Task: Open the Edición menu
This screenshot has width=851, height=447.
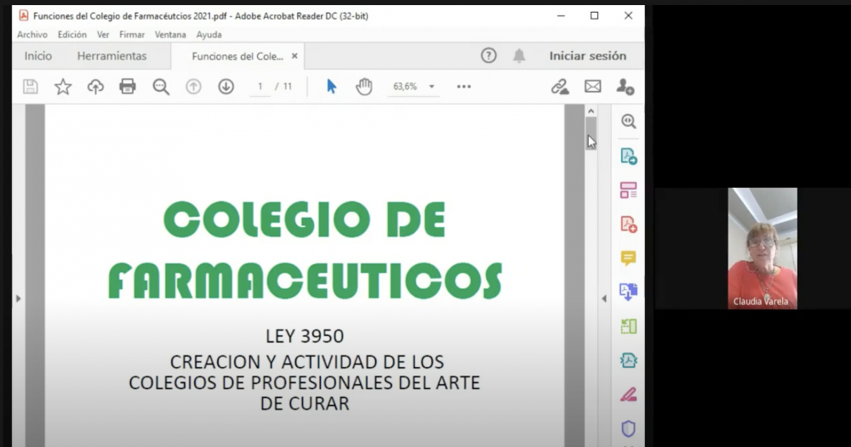Action: pyautogui.click(x=72, y=35)
